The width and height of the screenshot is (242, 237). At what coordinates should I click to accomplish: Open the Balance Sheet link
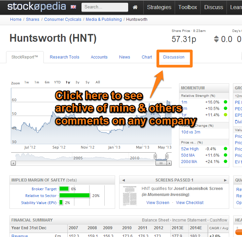click(155, 220)
